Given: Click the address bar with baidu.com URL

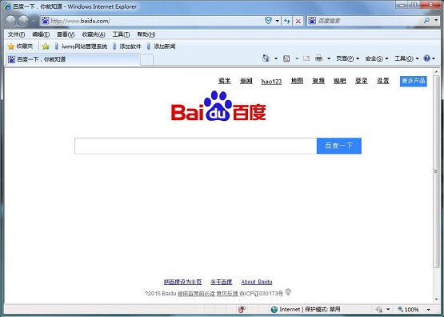Looking at the screenshot, I should tap(151, 21).
